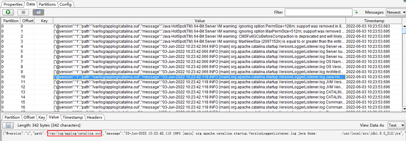This screenshot has height=141, width=406.
Task: Click inside the Filter text field
Action: coord(318,12)
